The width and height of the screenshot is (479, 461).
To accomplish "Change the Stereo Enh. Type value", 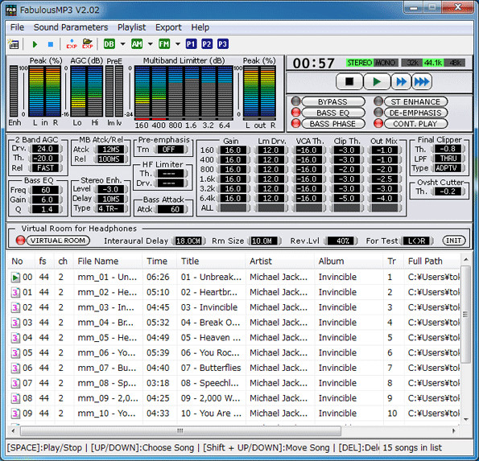I will pyautogui.click(x=110, y=209).
